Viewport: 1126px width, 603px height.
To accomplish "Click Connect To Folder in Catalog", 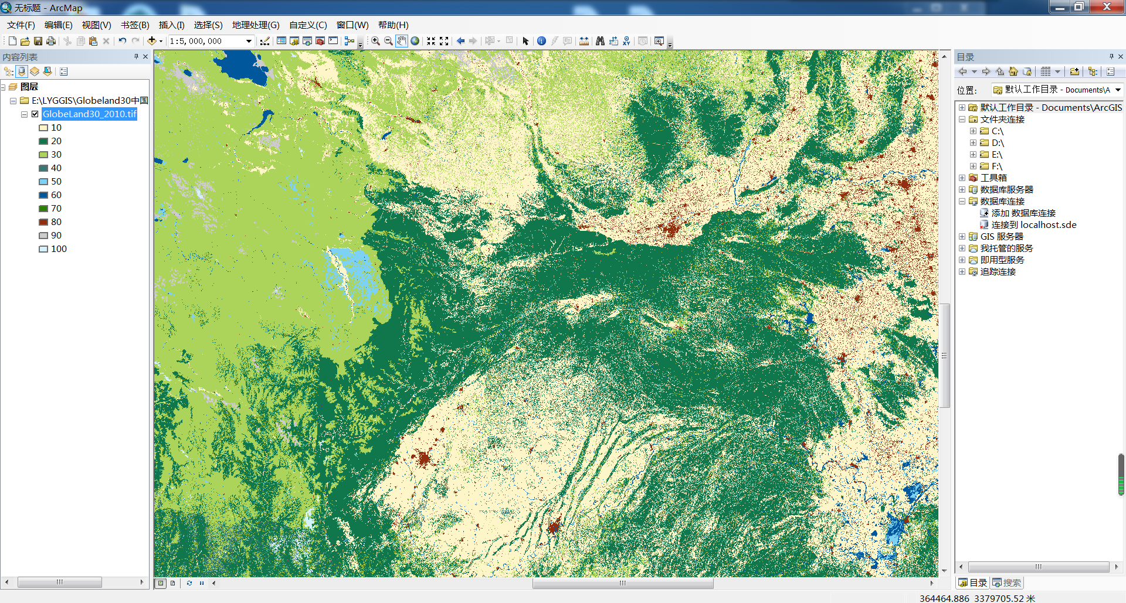I will pos(1074,71).
